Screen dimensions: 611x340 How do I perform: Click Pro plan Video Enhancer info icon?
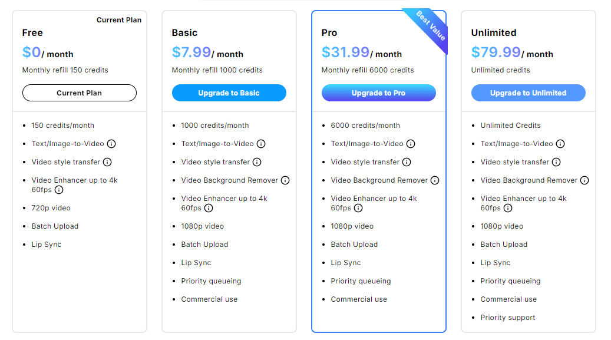click(358, 208)
